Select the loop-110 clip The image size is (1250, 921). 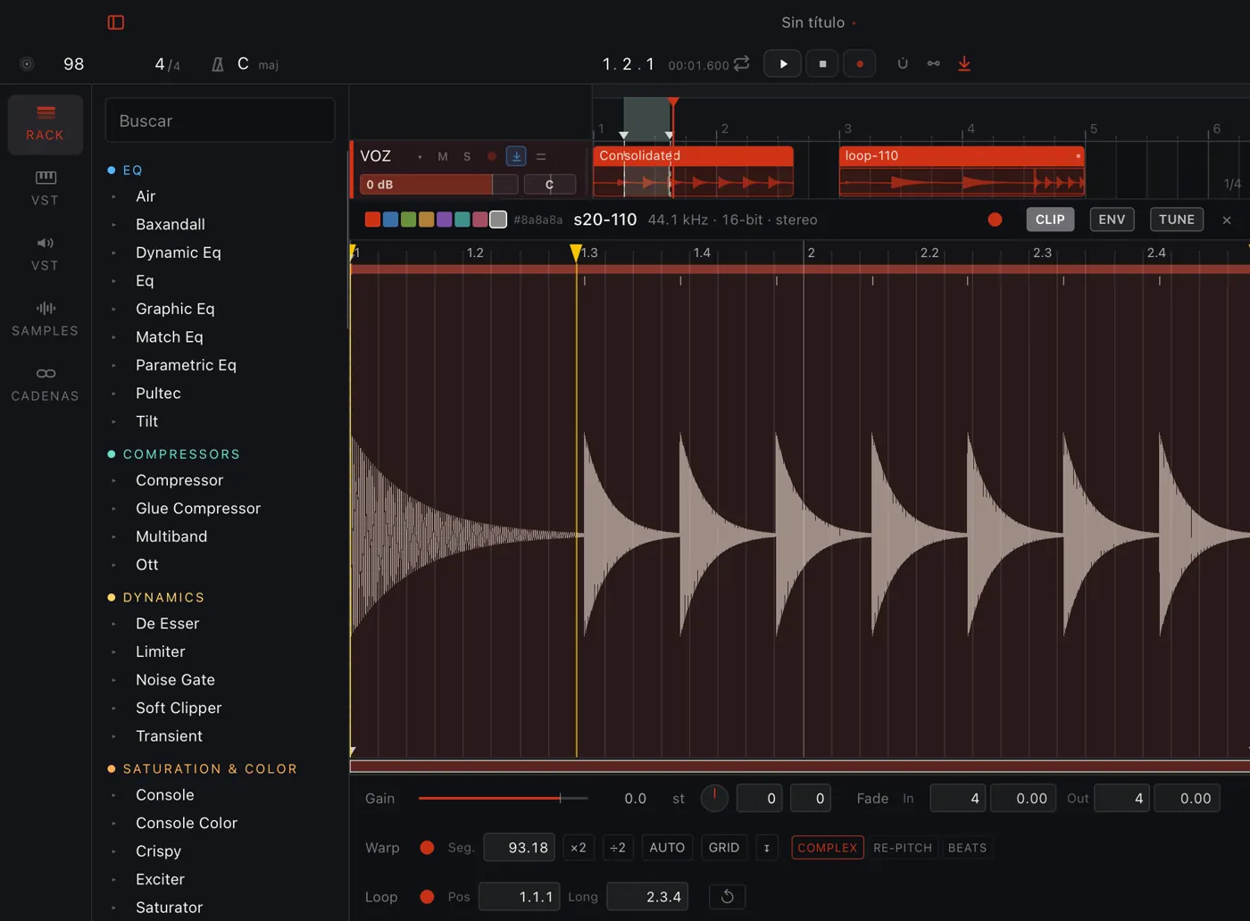pyautogui.click(x=962, y=170)
